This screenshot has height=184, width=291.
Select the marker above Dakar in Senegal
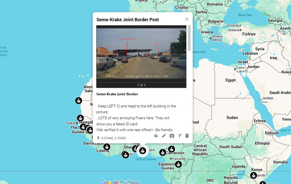point(80,118)
